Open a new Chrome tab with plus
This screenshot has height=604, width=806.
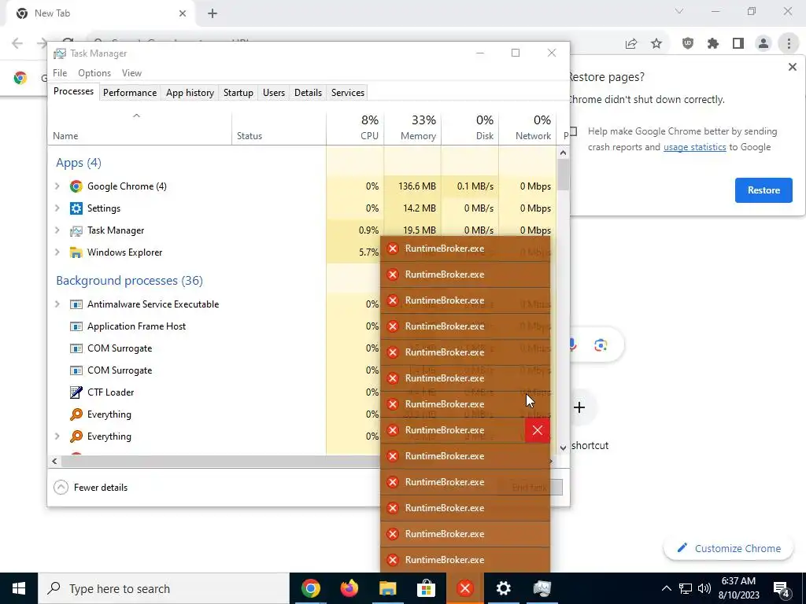(x=213, y=14)
